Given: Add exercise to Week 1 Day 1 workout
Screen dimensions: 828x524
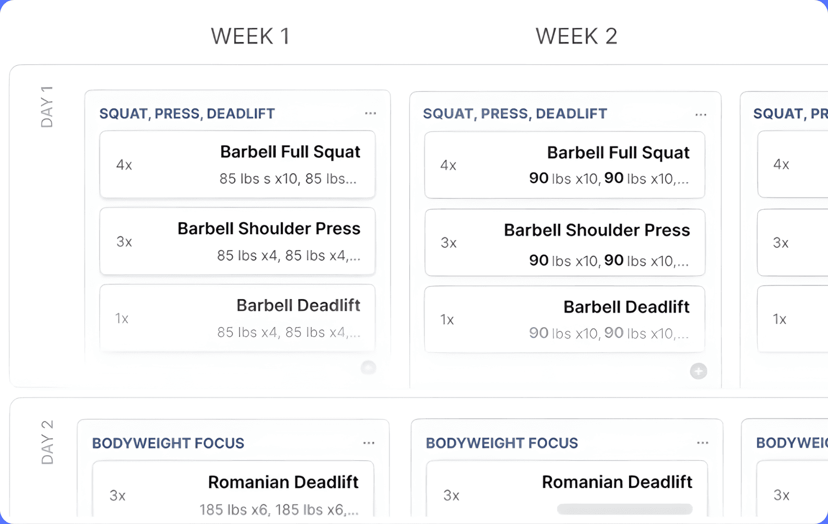Looking at the screenshot, I should [x=369, y=367].
